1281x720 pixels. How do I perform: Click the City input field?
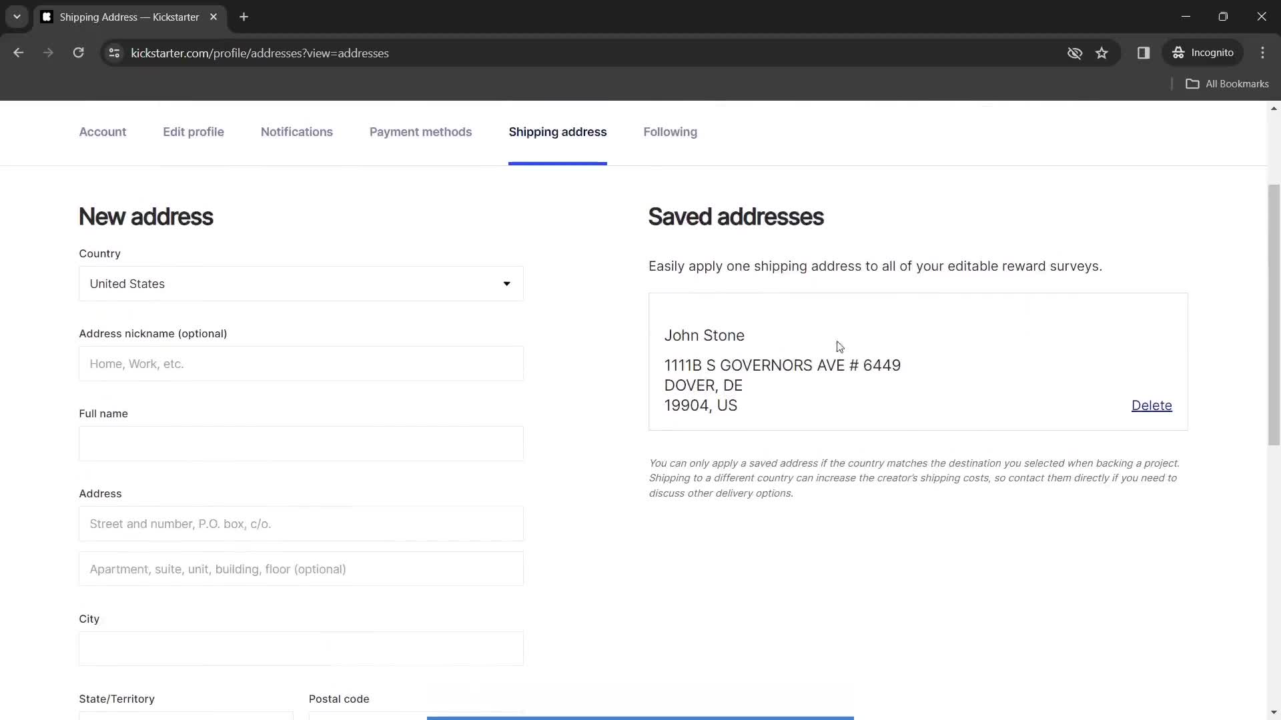[302, 649]
